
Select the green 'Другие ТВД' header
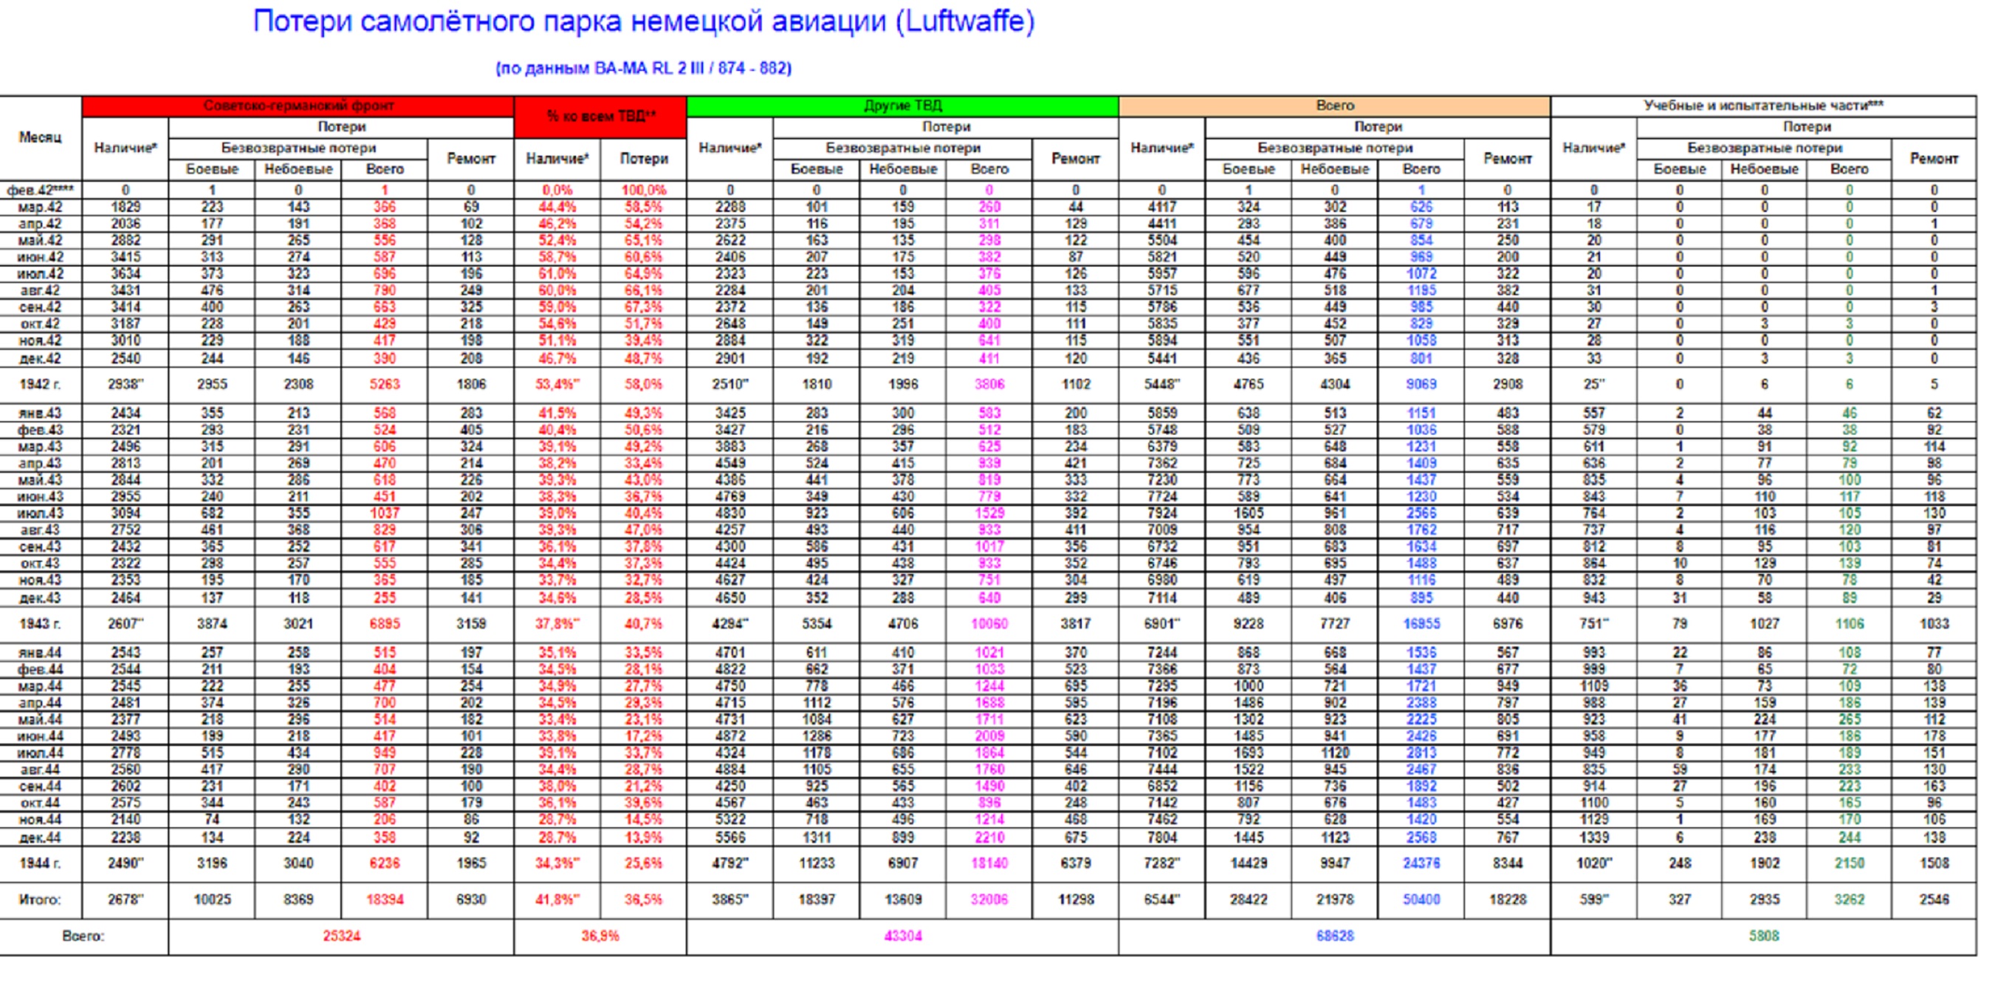902,106
